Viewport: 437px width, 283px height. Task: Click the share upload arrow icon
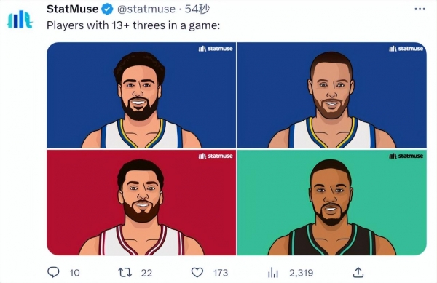(x=358, y=272)
